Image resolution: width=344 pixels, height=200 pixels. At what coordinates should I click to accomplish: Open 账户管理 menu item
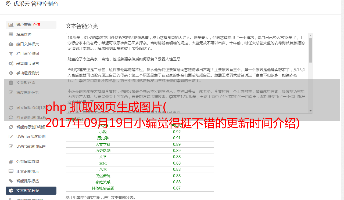point(31,25)
